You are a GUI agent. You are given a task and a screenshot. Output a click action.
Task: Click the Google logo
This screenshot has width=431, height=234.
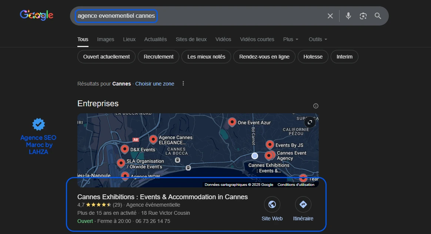37,15
